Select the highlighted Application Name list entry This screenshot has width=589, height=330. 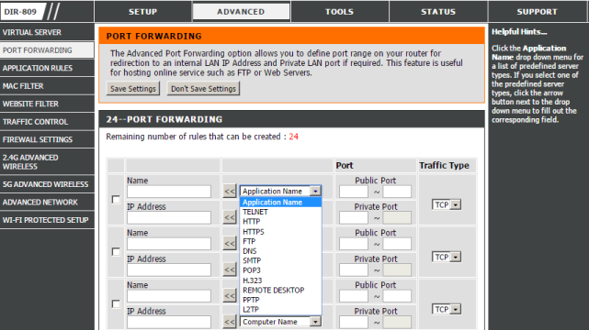point(280,203)
